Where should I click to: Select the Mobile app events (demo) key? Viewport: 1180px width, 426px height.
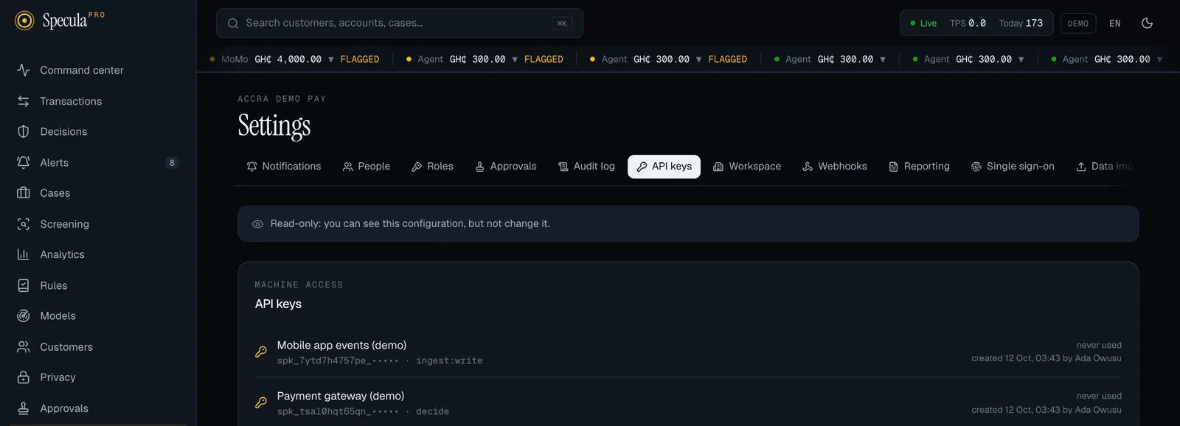tap(341, 345)
